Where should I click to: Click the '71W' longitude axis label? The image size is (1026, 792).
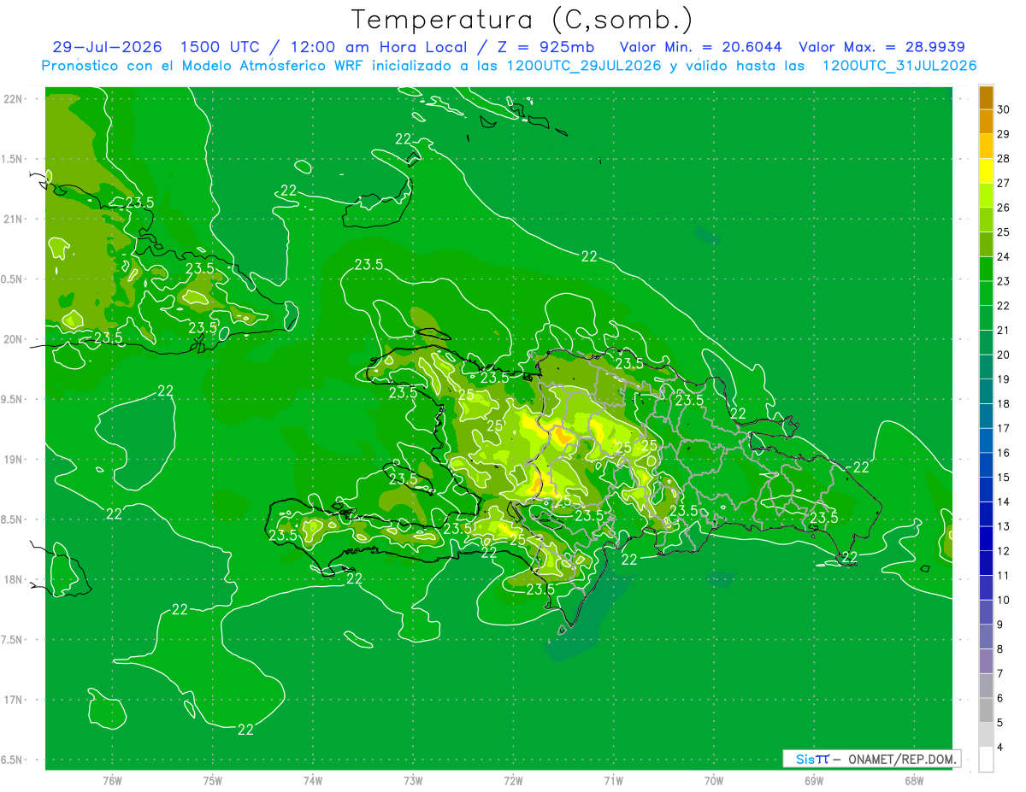(x=613, y=781)
